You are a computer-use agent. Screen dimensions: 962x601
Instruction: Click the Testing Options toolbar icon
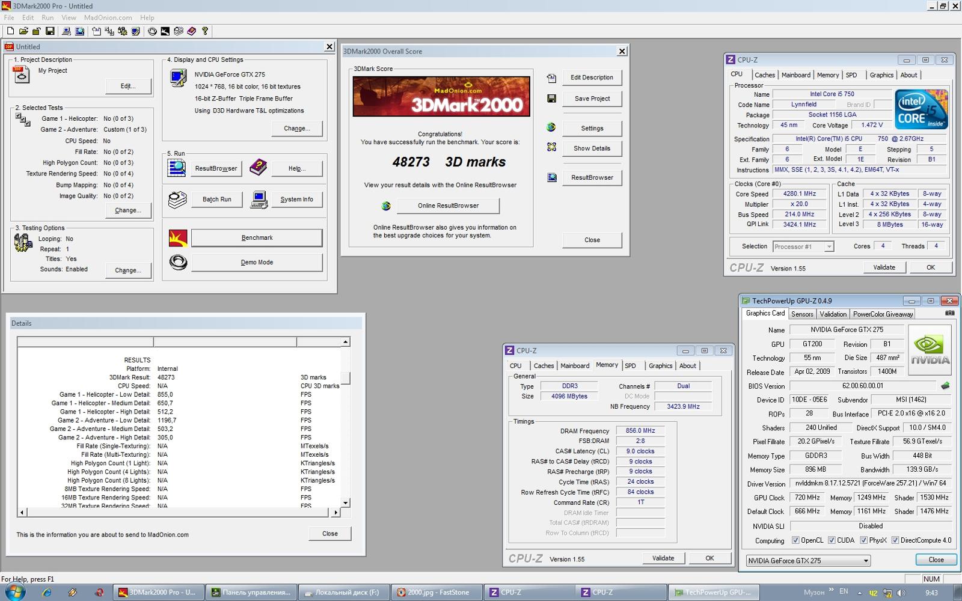122,31
